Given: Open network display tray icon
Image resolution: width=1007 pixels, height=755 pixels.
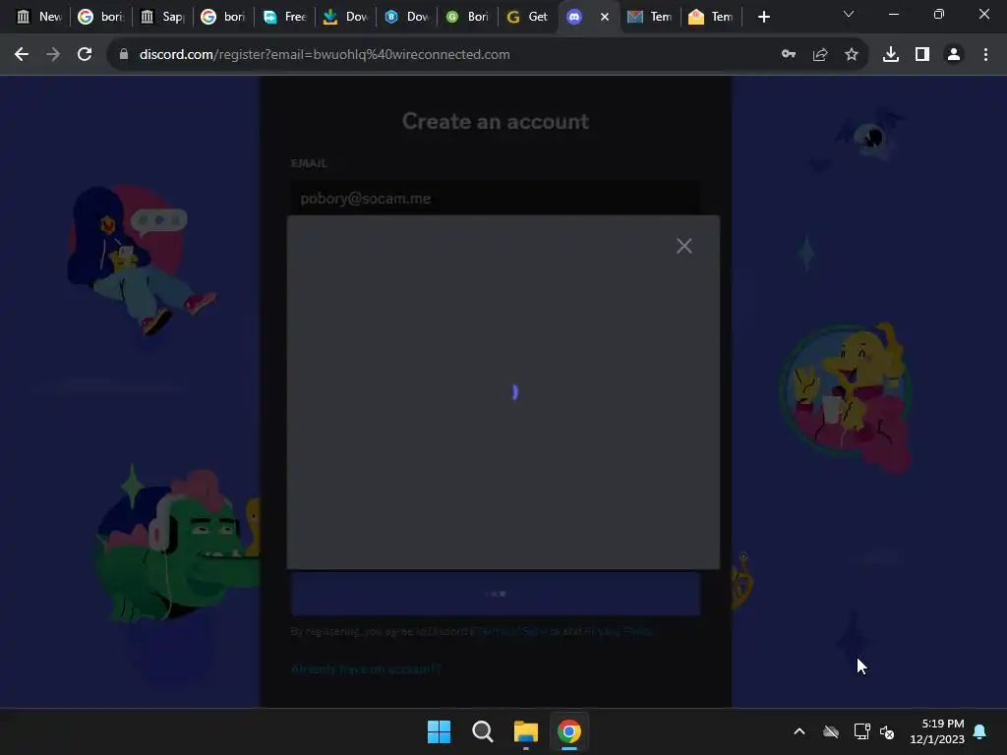Looking at the screenshot, I should [861, 731].
